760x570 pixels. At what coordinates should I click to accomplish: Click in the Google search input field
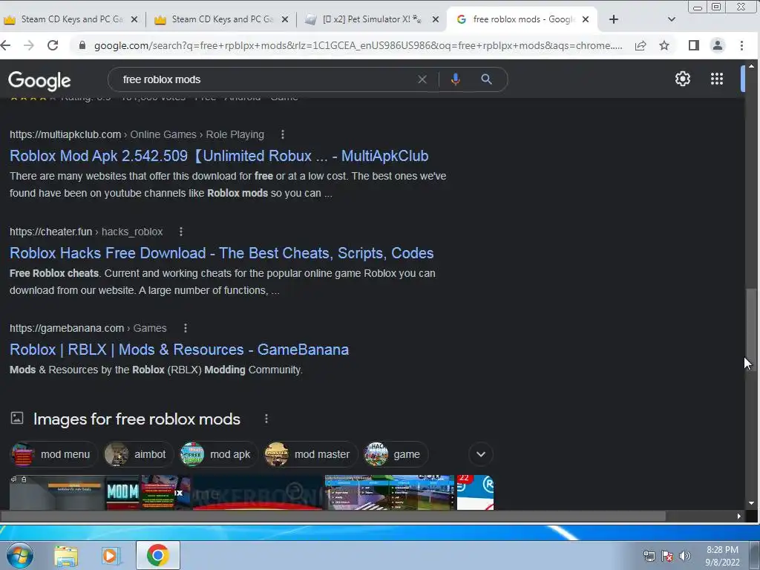266,79
